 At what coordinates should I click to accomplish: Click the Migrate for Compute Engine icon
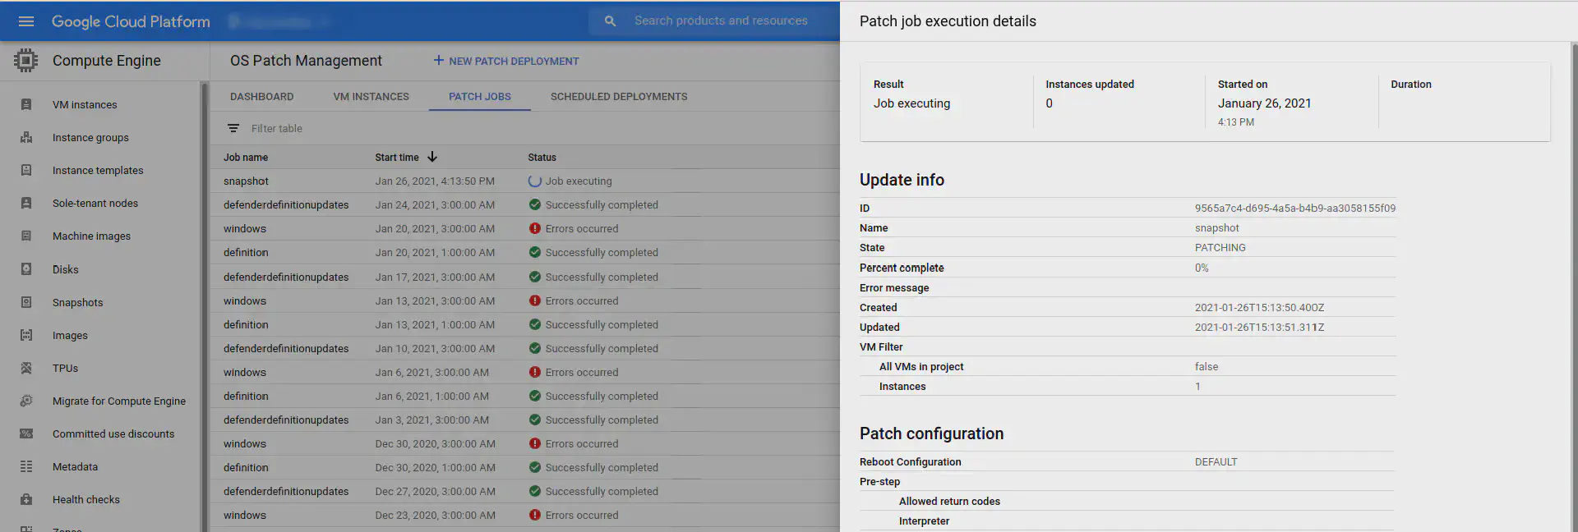point(26,401)
